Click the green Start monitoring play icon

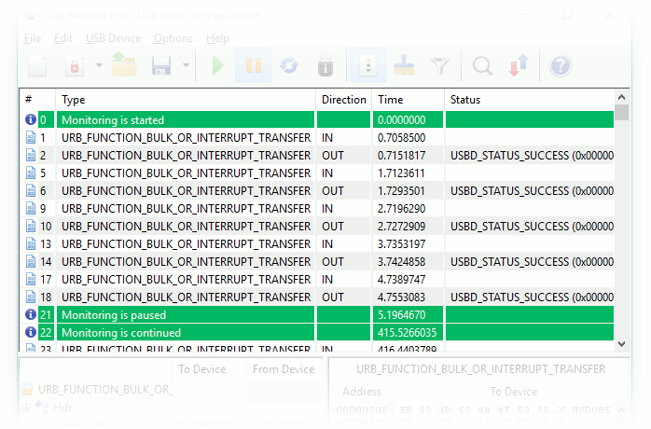tap(217, 66)
